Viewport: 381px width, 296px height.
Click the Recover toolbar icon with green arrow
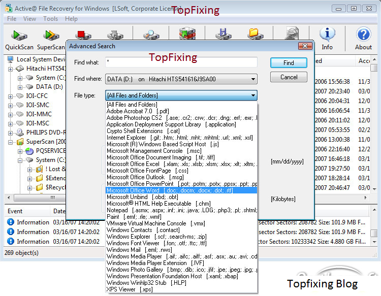tap(187, 34)
